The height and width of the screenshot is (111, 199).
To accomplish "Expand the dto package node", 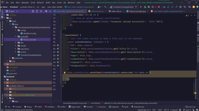I will pos(16,43).
